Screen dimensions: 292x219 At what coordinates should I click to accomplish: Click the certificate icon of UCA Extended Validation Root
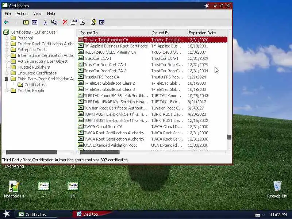pyautogui.click(x=80, y=145)
